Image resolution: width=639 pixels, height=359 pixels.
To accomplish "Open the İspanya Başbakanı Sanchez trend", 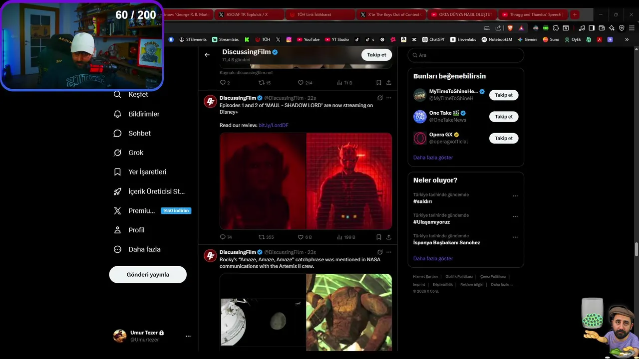I will (x=447, y=242).
